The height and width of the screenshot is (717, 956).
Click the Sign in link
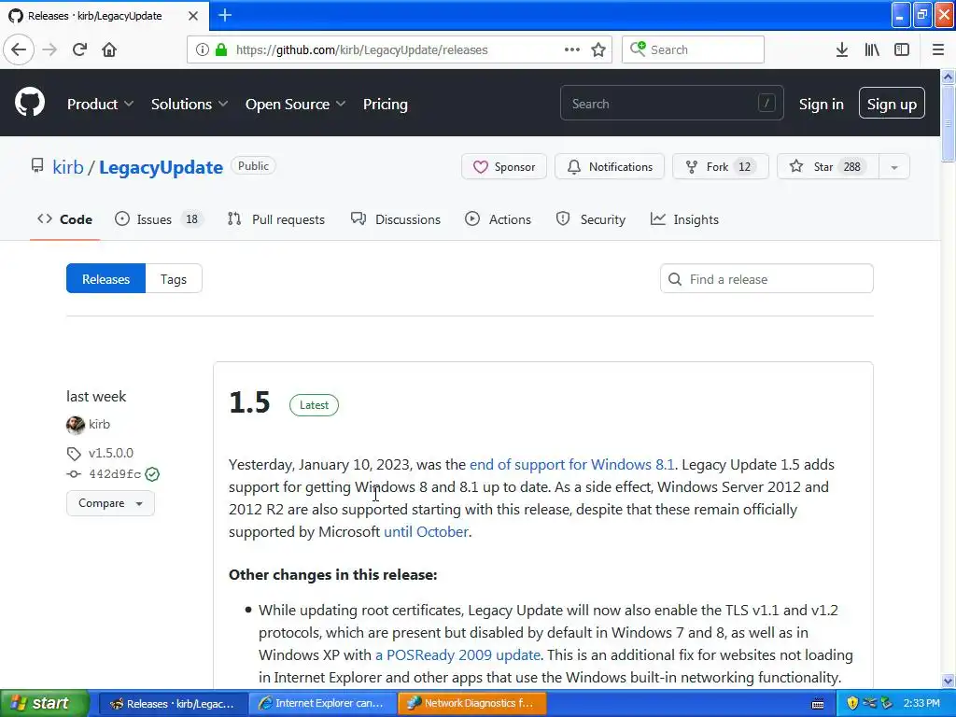[x=822, y=105]
